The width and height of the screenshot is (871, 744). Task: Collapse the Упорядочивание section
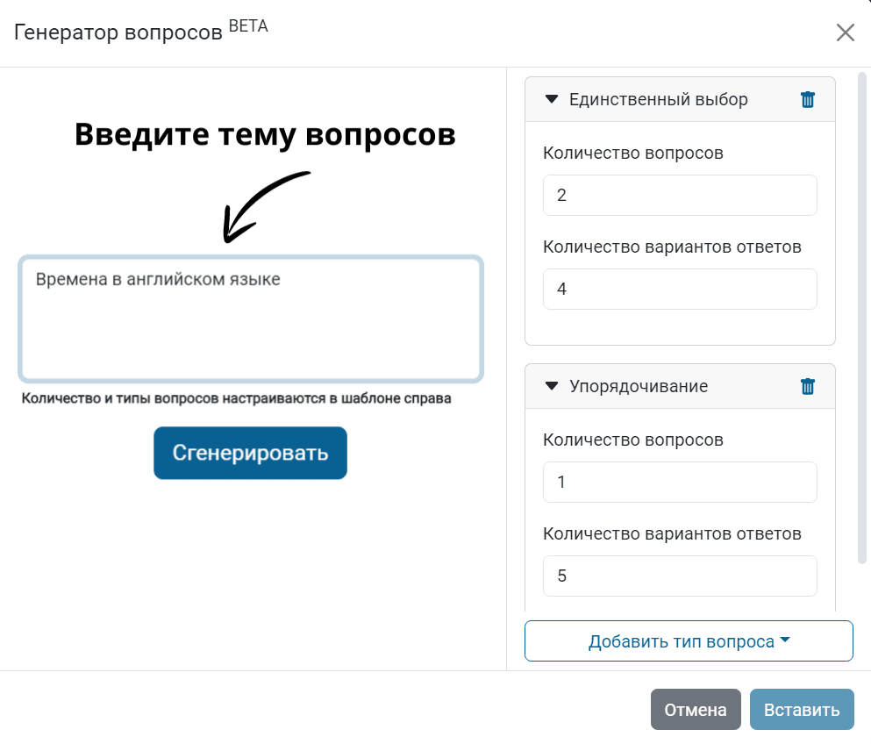(x=551, y=386)
